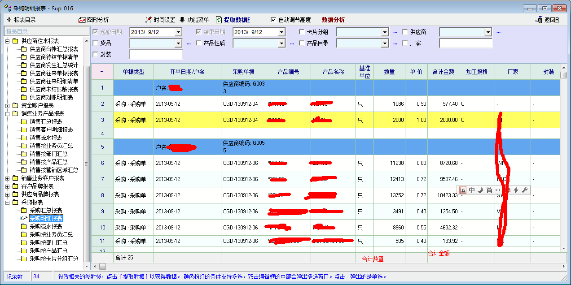Click the wrench icon on IME toolbar
The height and width of the screenshot is (285, 571).
[x=524, y=190]
